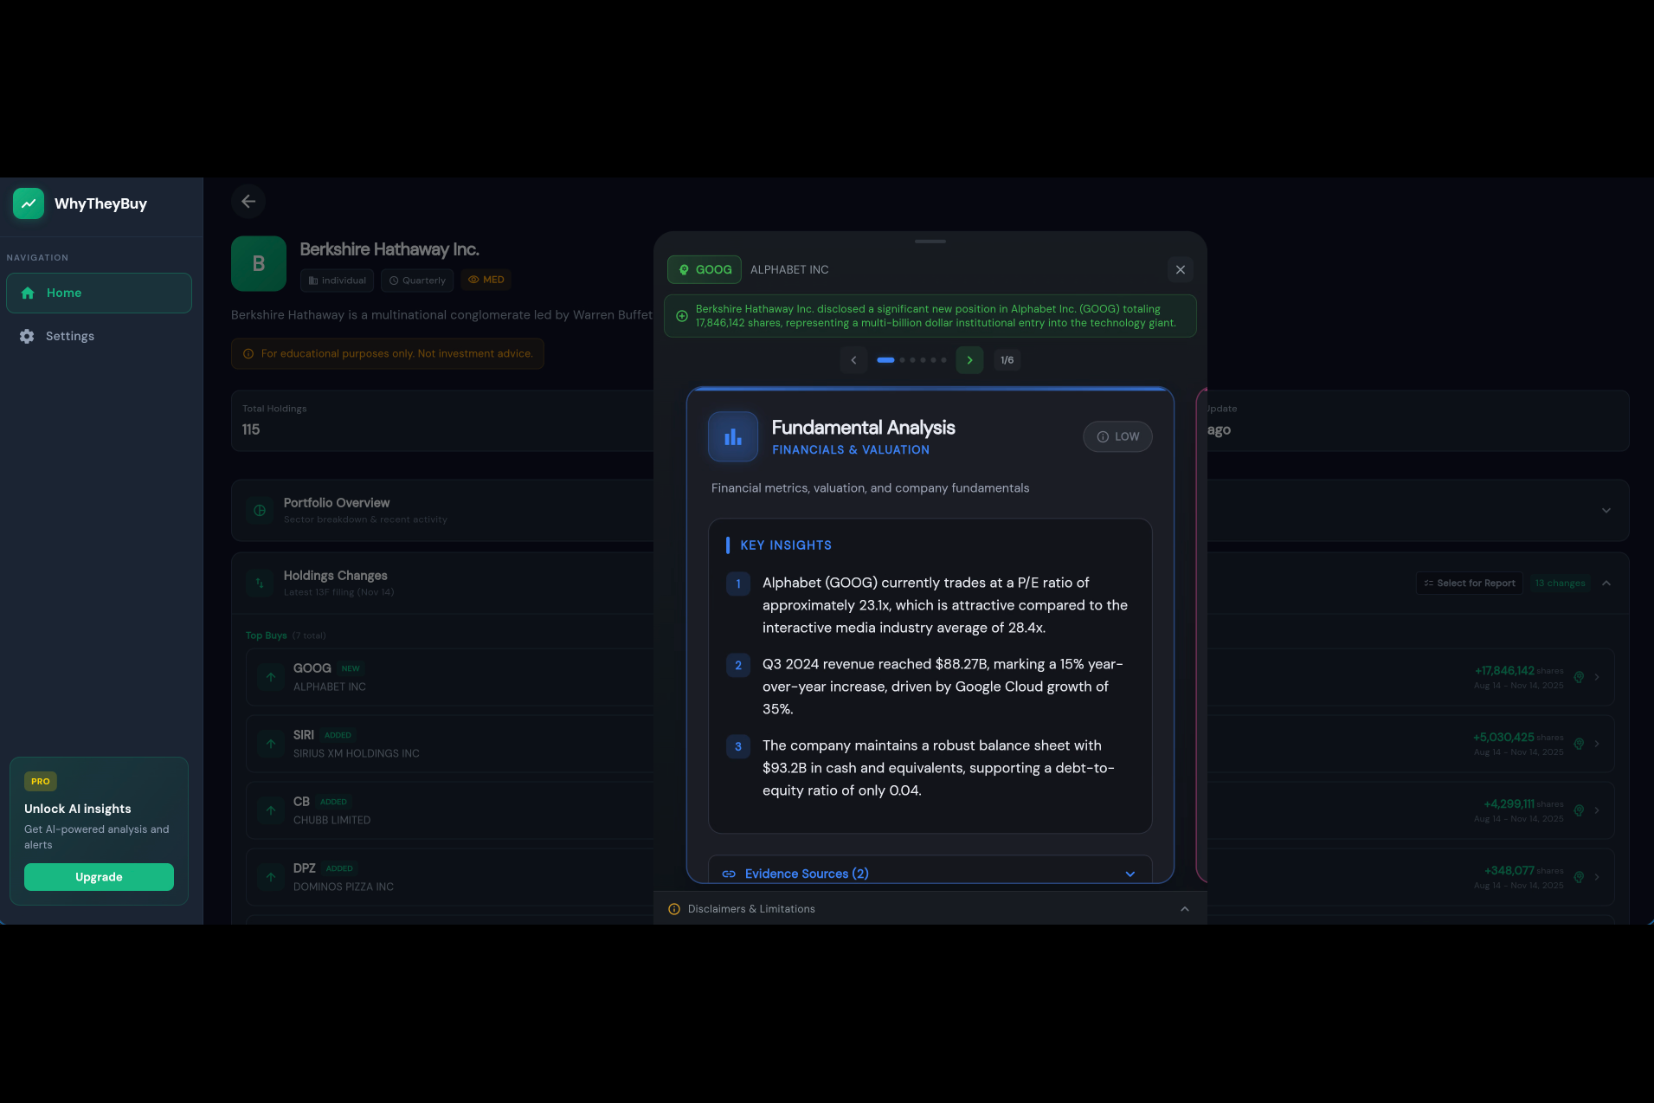Click the Evidence Sources link icon

[x=729, y=874]
